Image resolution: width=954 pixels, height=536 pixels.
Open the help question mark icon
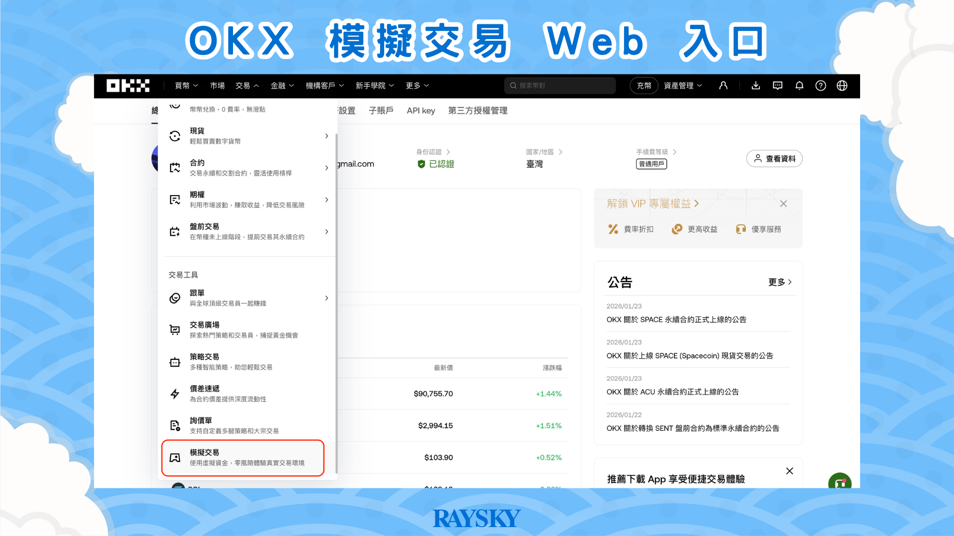820,85
